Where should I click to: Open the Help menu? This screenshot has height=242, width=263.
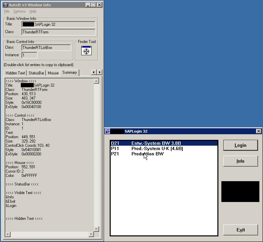(33, 11)
